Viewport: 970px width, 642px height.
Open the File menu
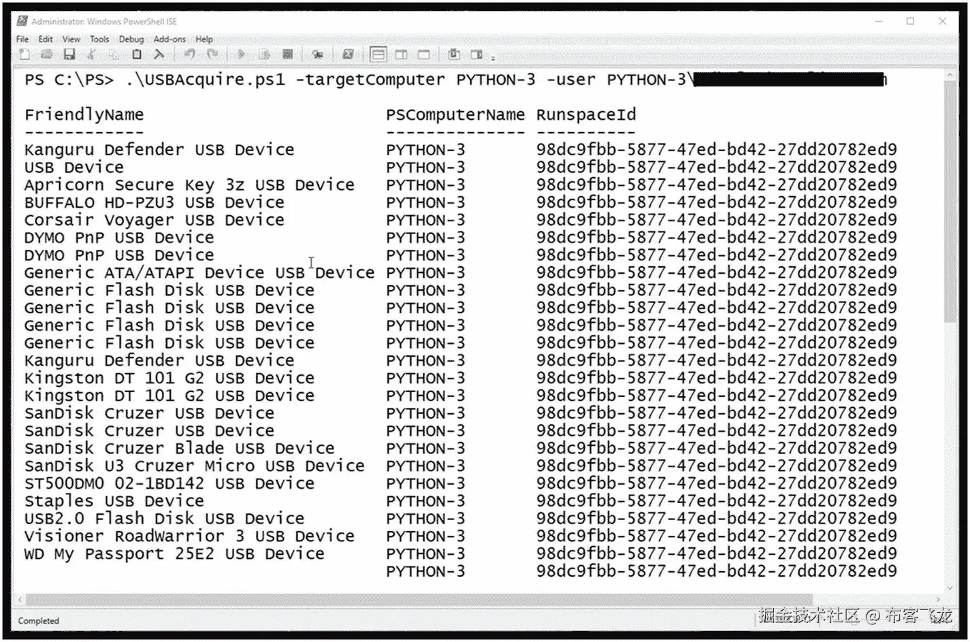coord(22,39)
